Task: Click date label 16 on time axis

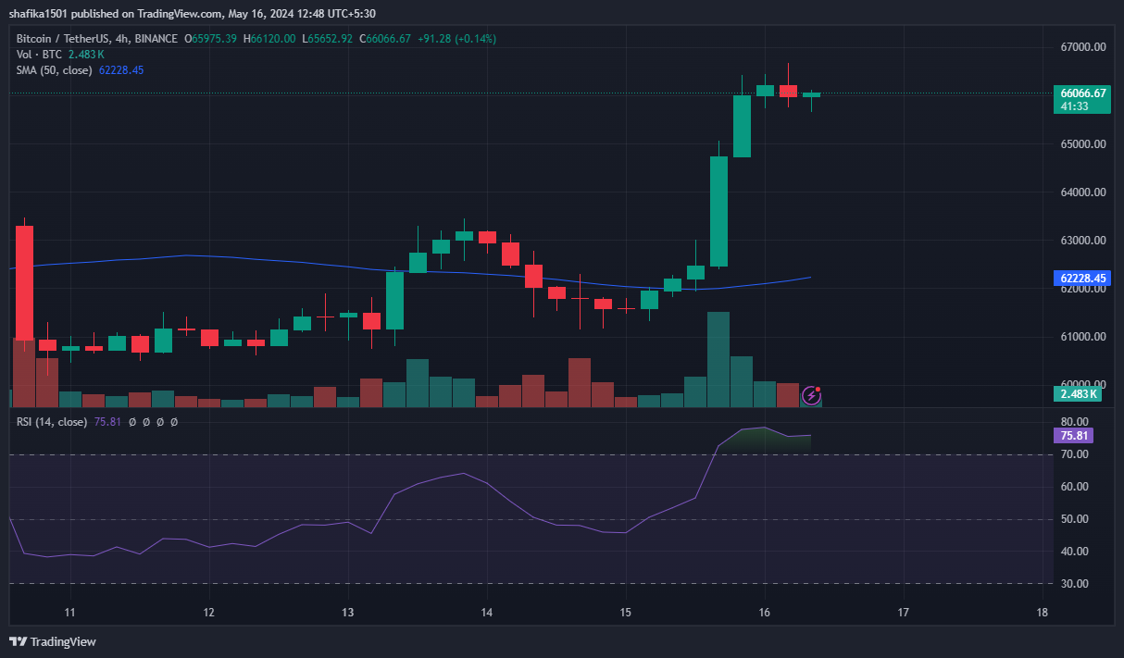Action: click(x=765, y=613)
